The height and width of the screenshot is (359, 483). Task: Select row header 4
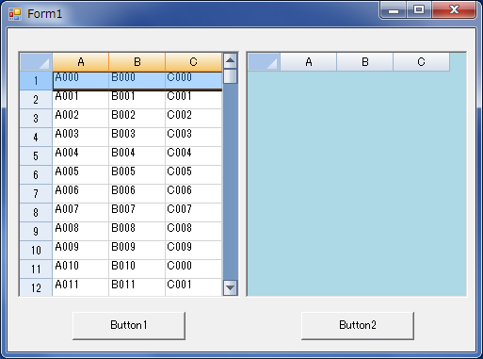(36, 138)
